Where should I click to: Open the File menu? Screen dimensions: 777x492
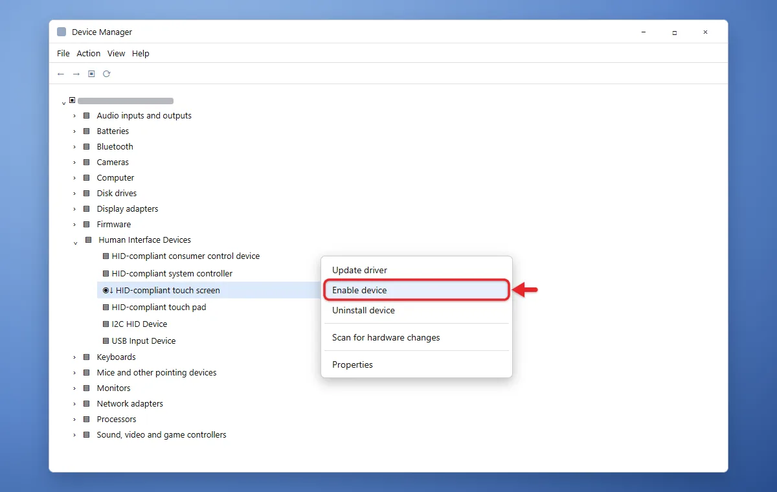pyautogui.click(x=63, y=54)
